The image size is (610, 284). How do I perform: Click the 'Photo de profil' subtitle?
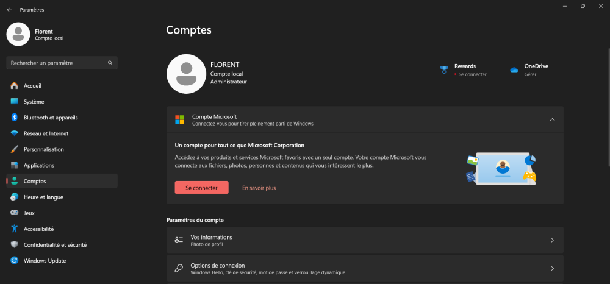point(207,244)
